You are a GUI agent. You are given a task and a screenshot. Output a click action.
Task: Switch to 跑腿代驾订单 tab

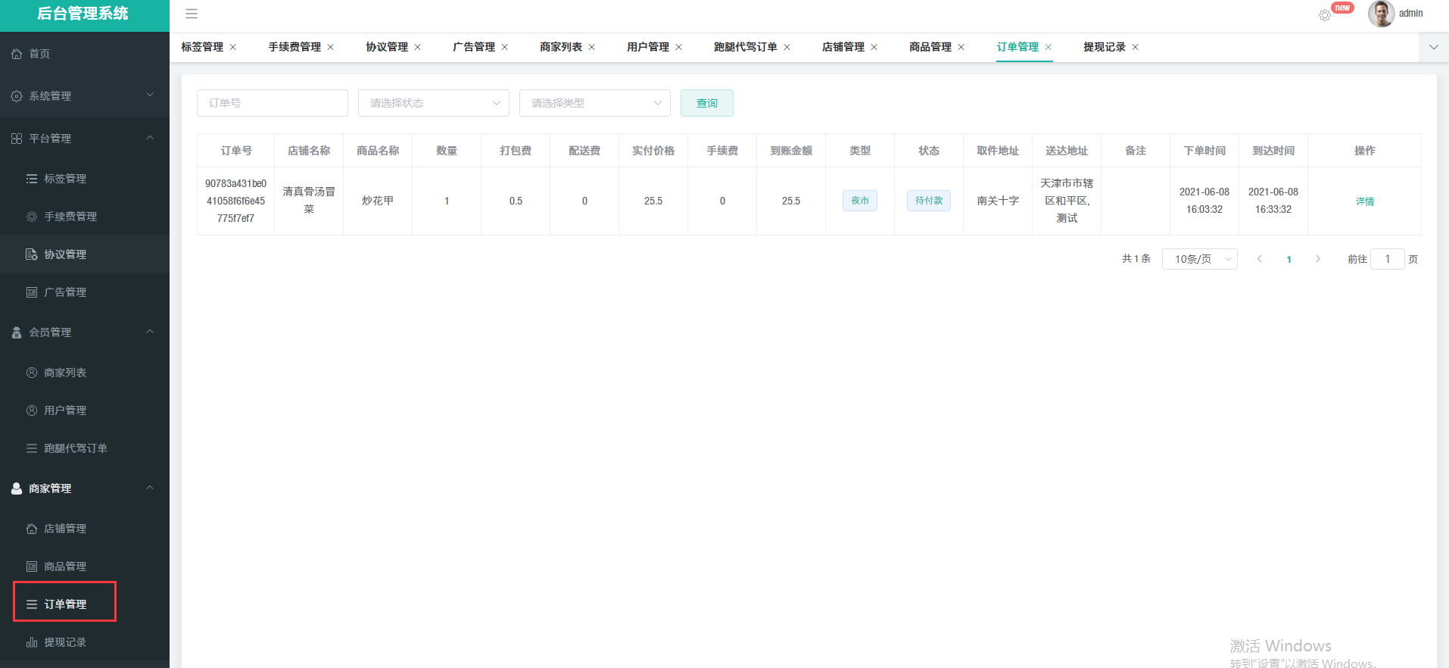click(x=745, y=47)
